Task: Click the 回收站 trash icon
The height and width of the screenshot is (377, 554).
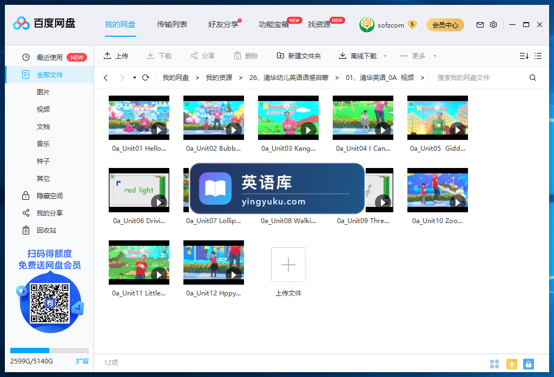Action: (x=26, y=230)
